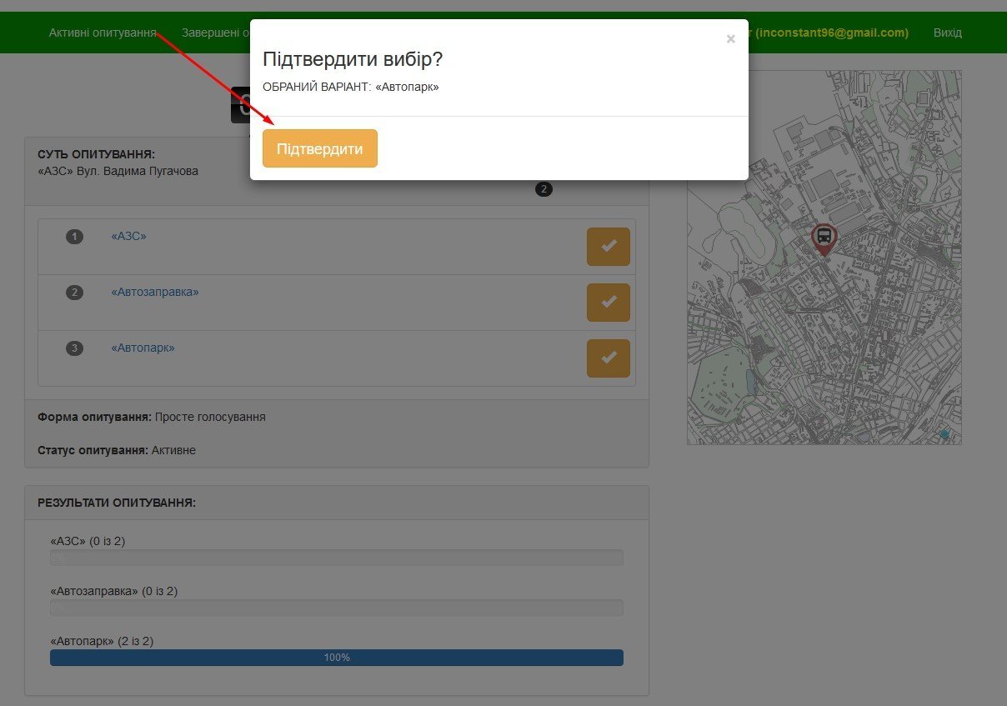1007x706 pixels.
Task: Click the Підтвердити confirm button
Action: pos(319,148)
